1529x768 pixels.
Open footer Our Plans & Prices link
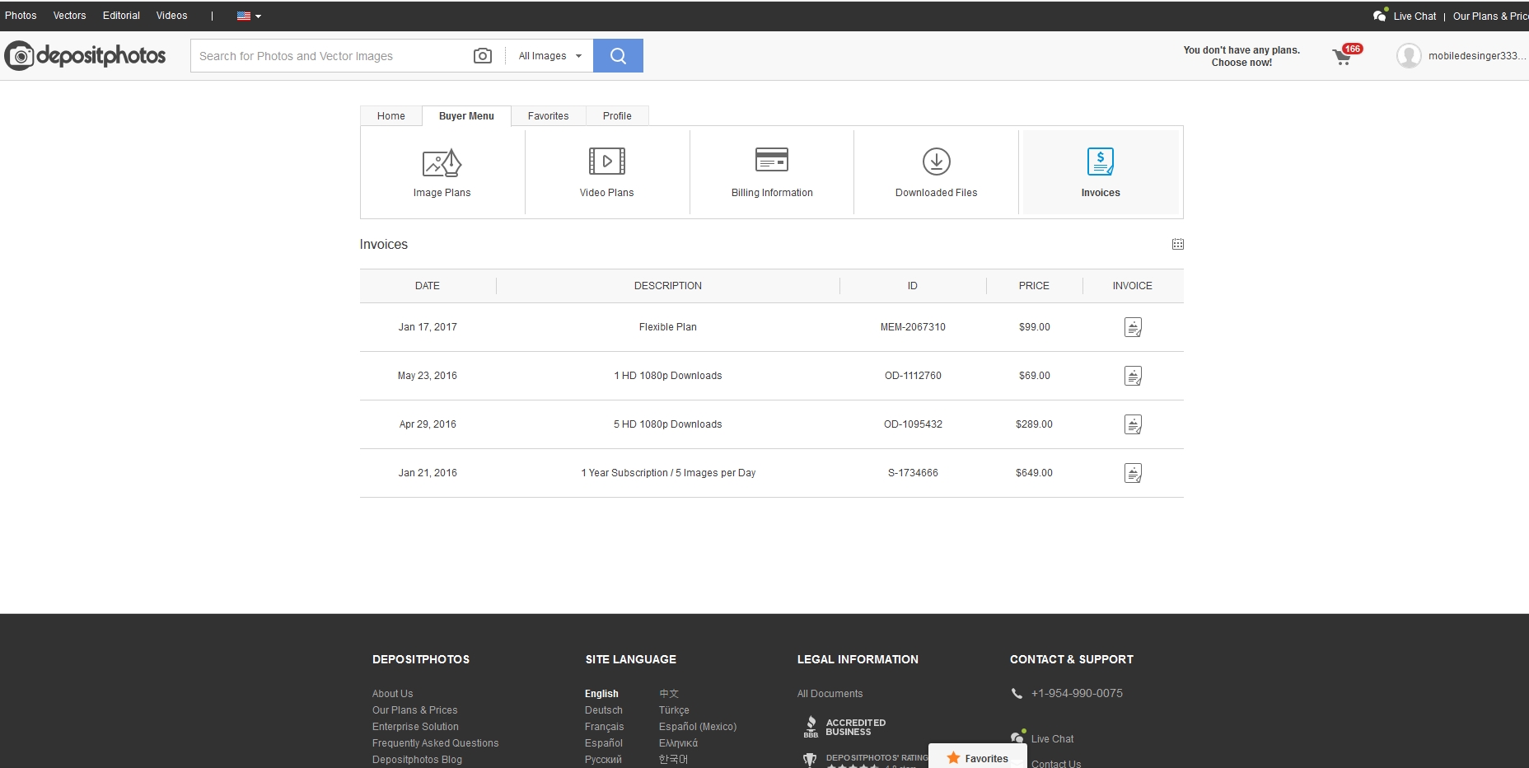(x=414, y=710)
